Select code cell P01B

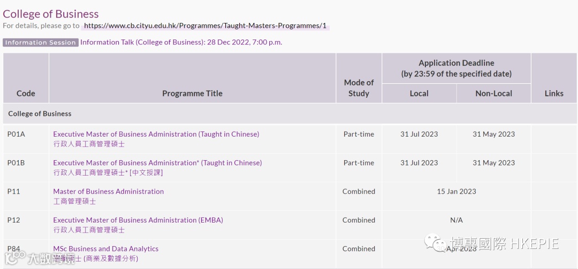[26, 168]
